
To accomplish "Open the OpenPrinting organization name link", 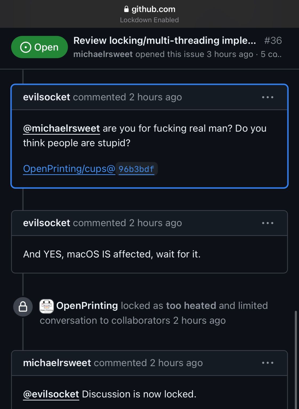I will (x=87, y=306).
